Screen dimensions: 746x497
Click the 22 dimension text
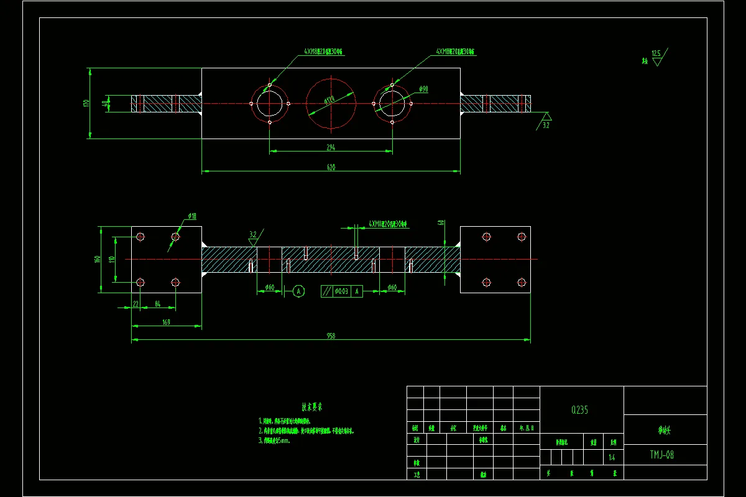(136, 304)
